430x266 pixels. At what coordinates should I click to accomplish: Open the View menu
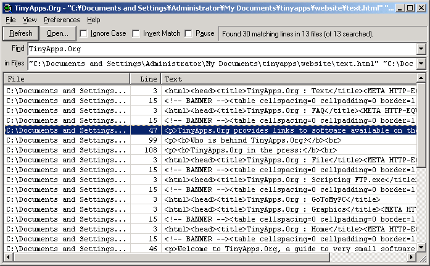[30, 20]
